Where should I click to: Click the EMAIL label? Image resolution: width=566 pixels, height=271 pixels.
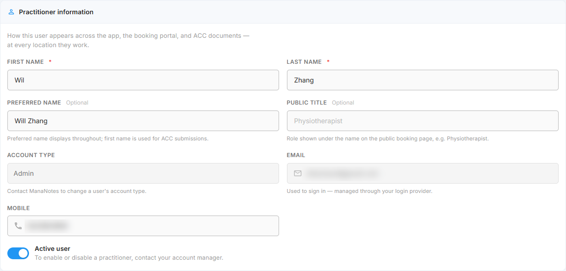pos(296,155)
